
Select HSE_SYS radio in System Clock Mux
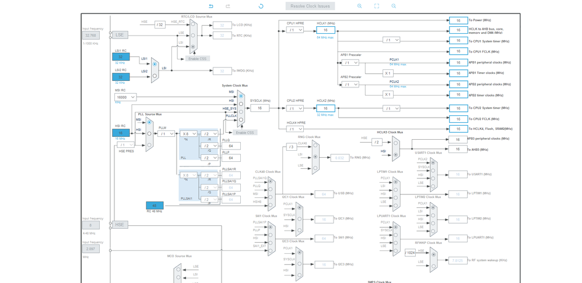click(x=241, y=111)
